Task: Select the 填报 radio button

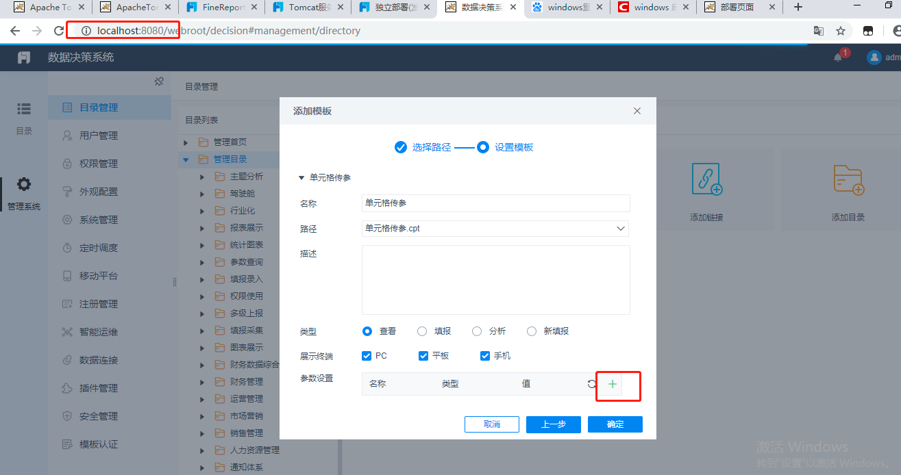Action: pos(422,331)
